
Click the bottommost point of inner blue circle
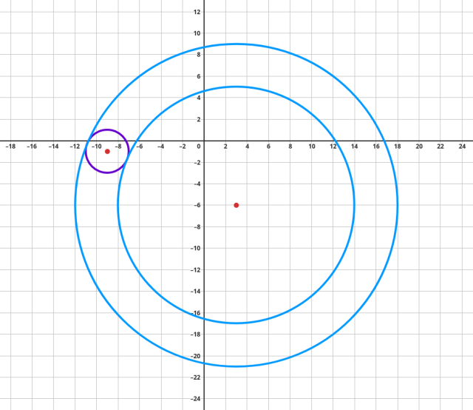236,323
